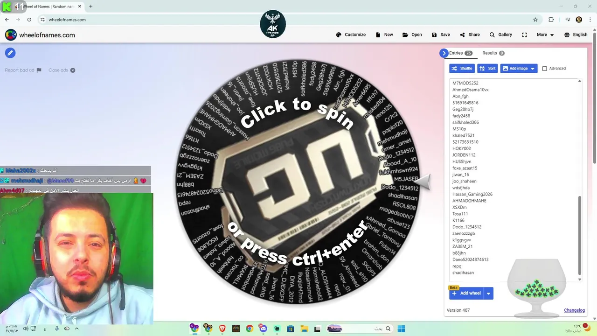Click Report bad ad flag

(x=23, y=70)
